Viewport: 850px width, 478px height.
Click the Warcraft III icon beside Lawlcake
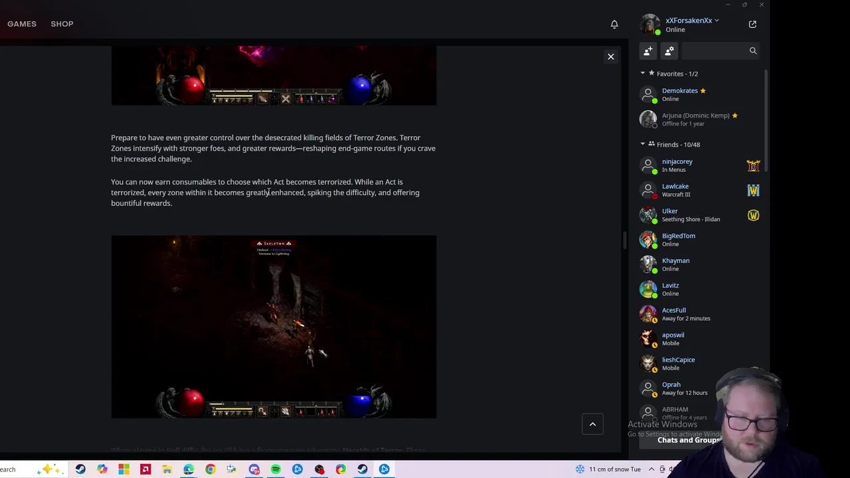753,191
